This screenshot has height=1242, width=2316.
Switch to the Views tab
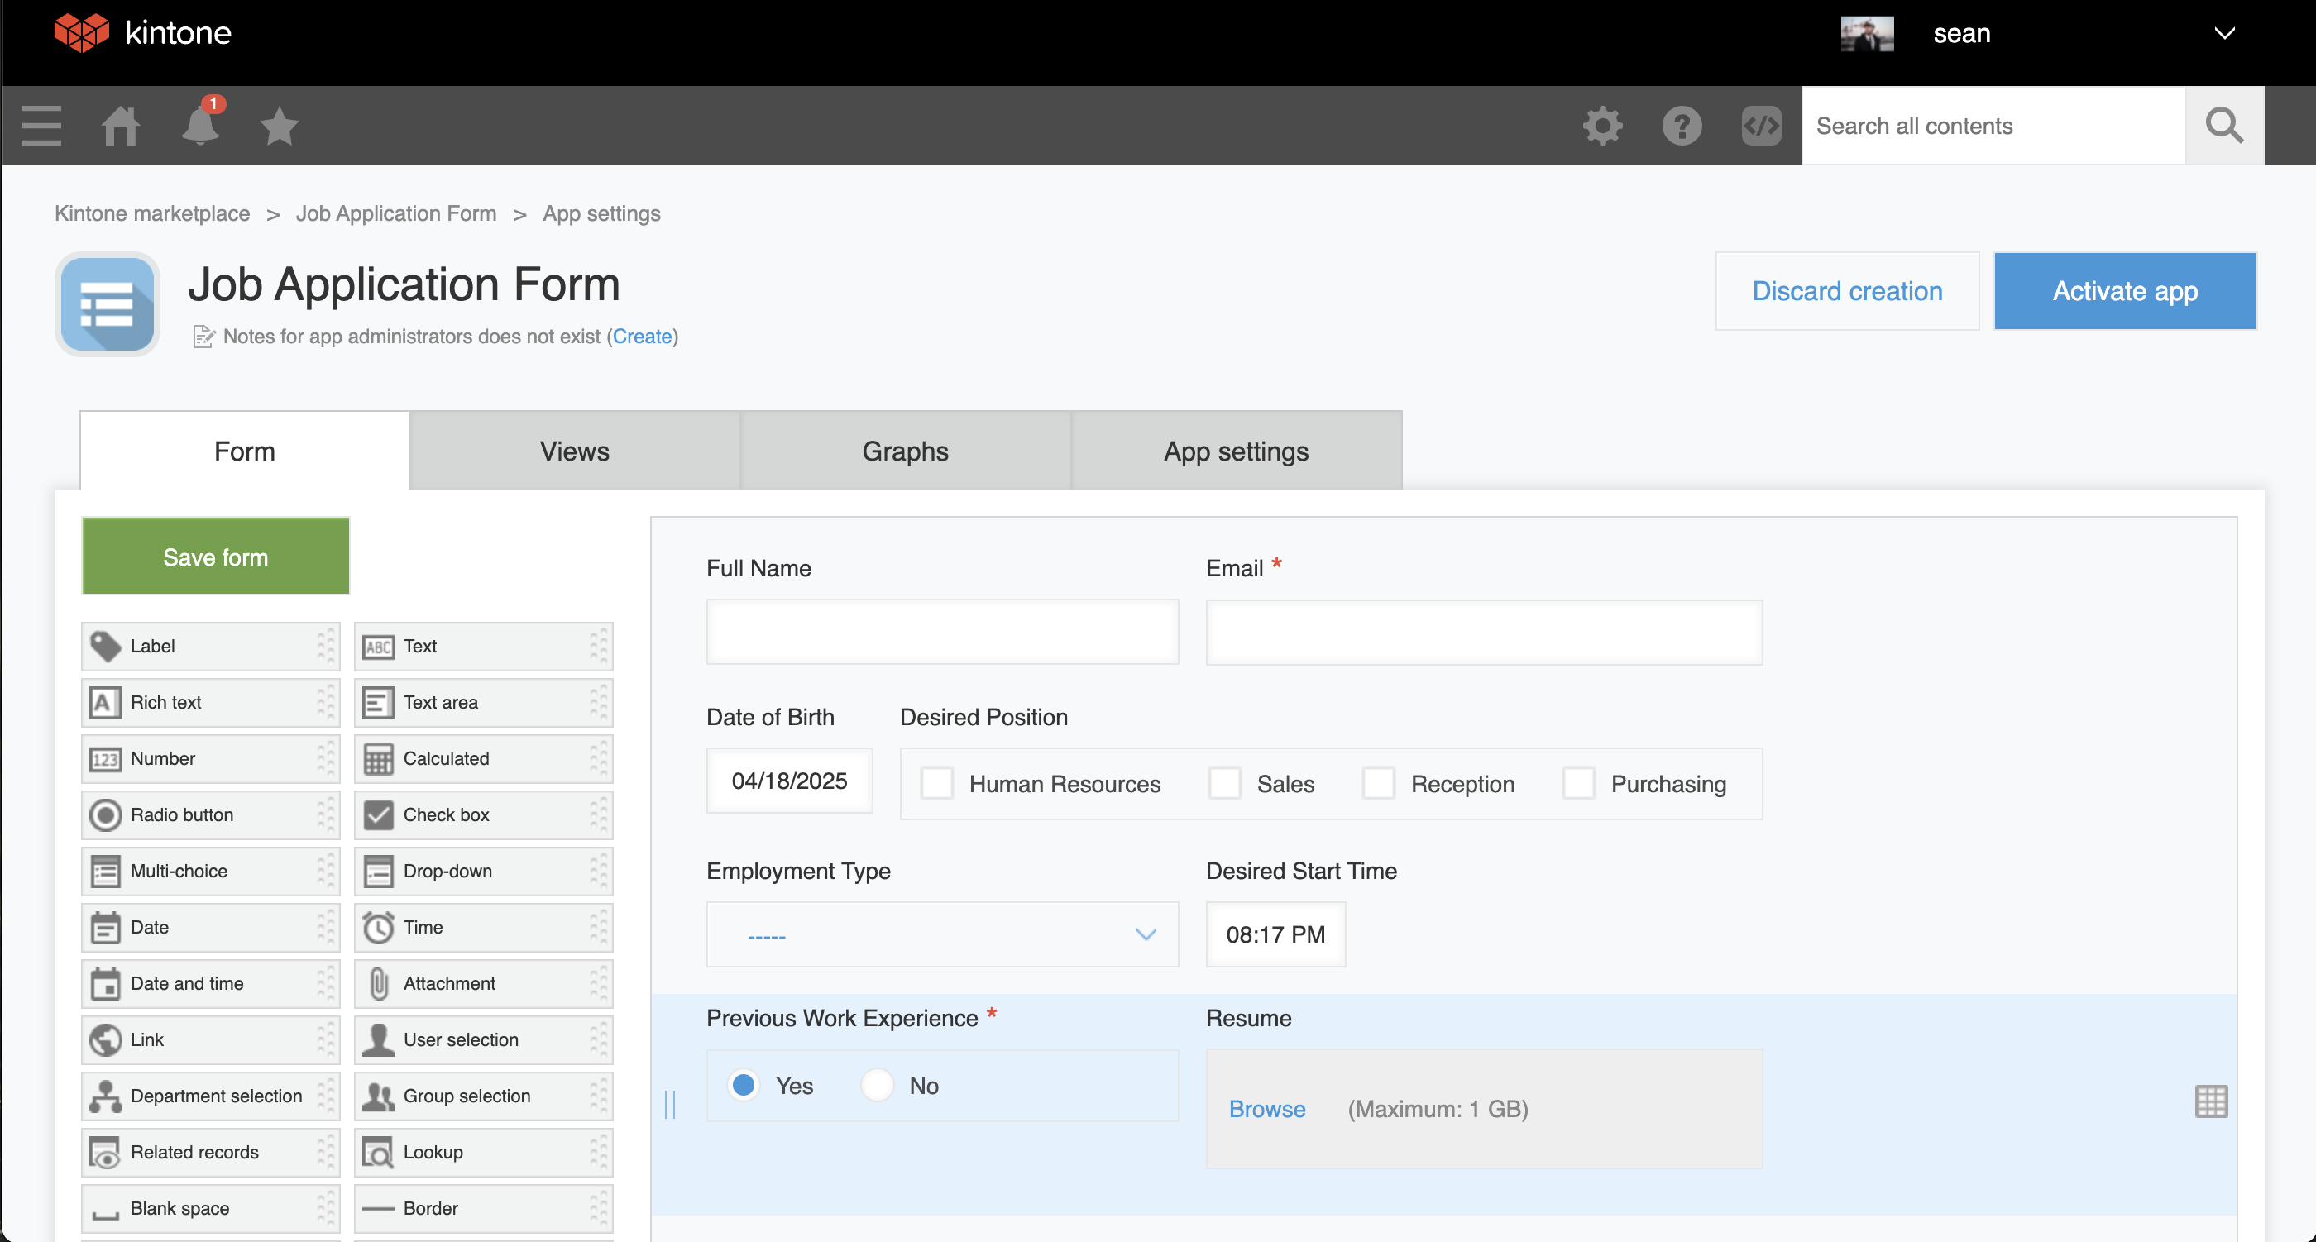pyautogui.click(x=573, y=451)
